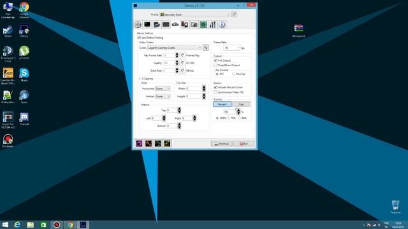Open the bar-graph settings tab
The width and height of the screenshot is (408, 229).
213,25
